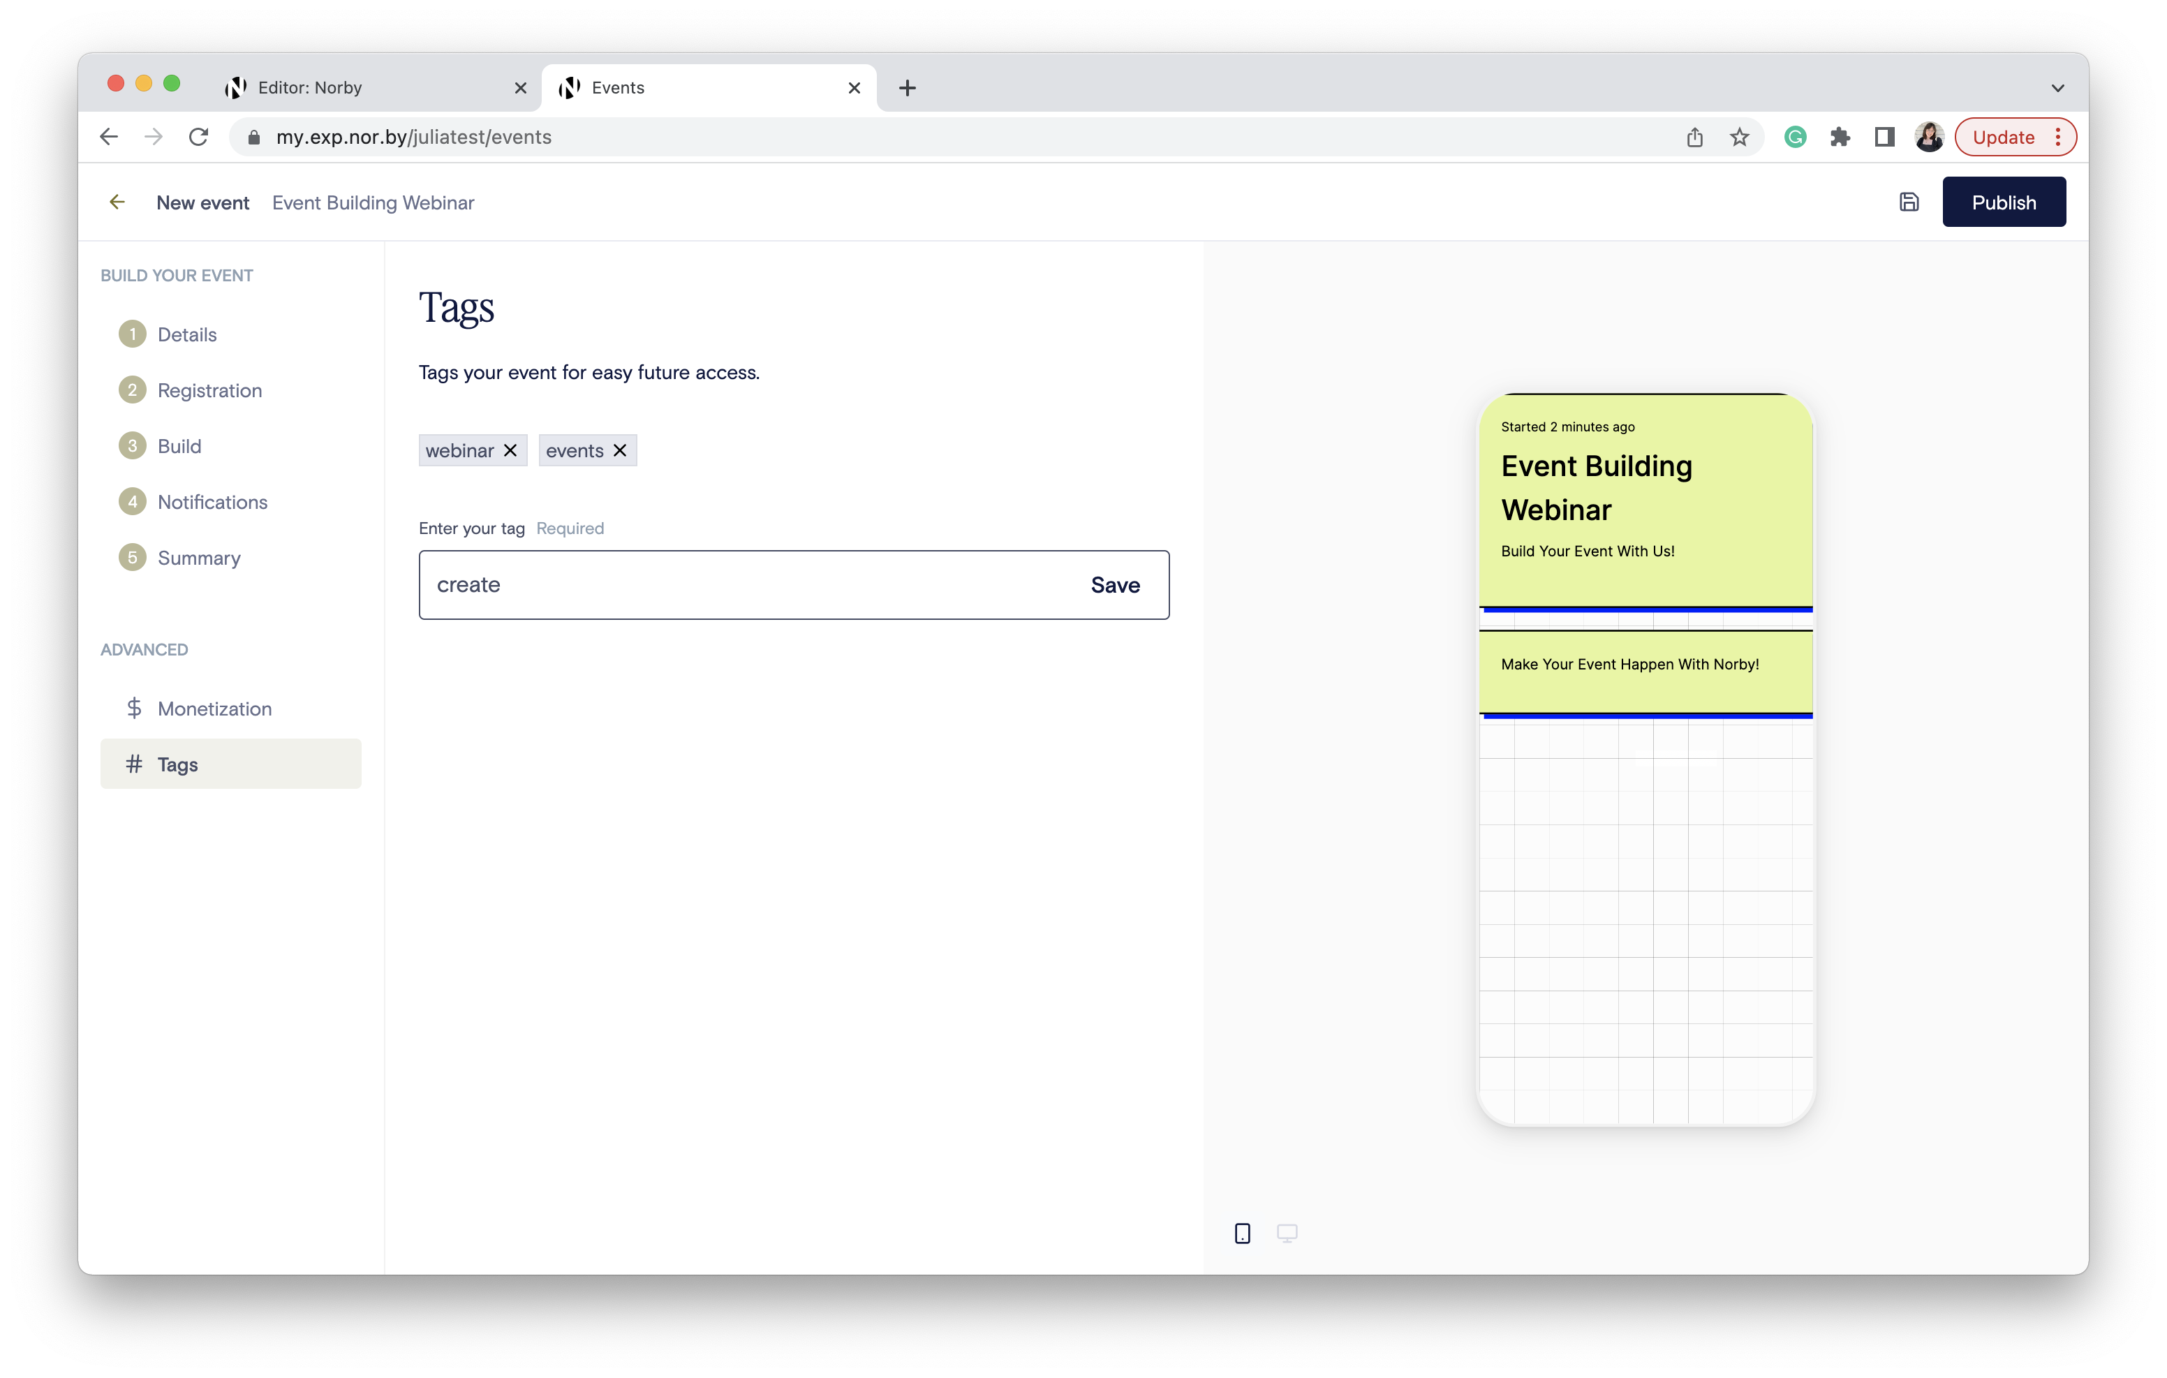Open the Notifications step
This screenshot has height=1378, width=2167.
coord(212,501)
